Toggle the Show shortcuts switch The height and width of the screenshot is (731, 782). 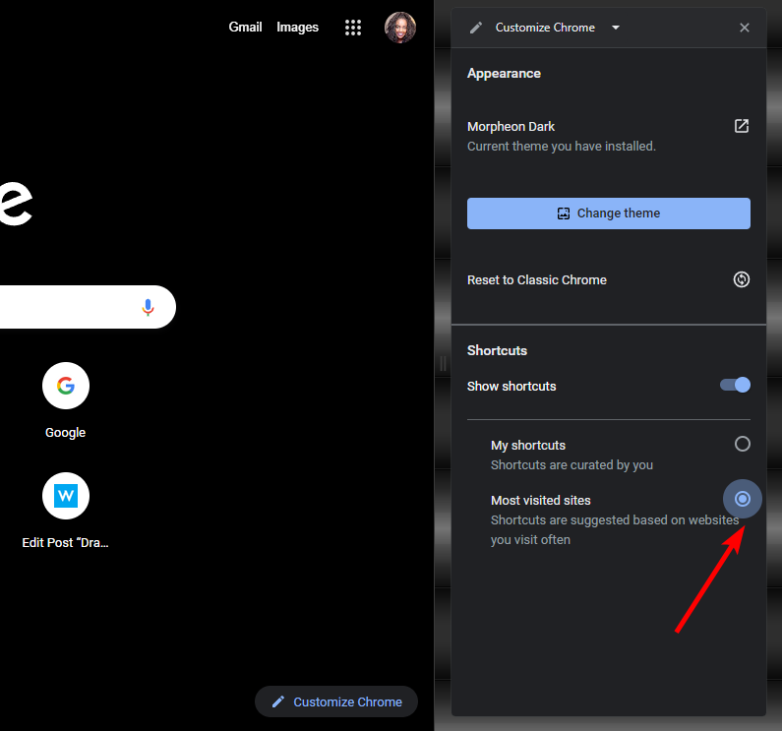pyautogui.click(x=735, y=385)
